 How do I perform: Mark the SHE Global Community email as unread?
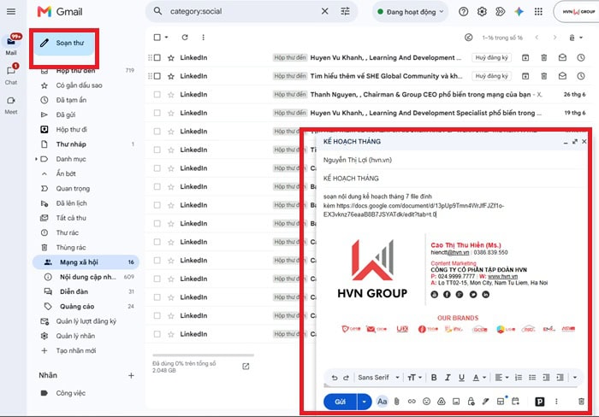point(562,76)
